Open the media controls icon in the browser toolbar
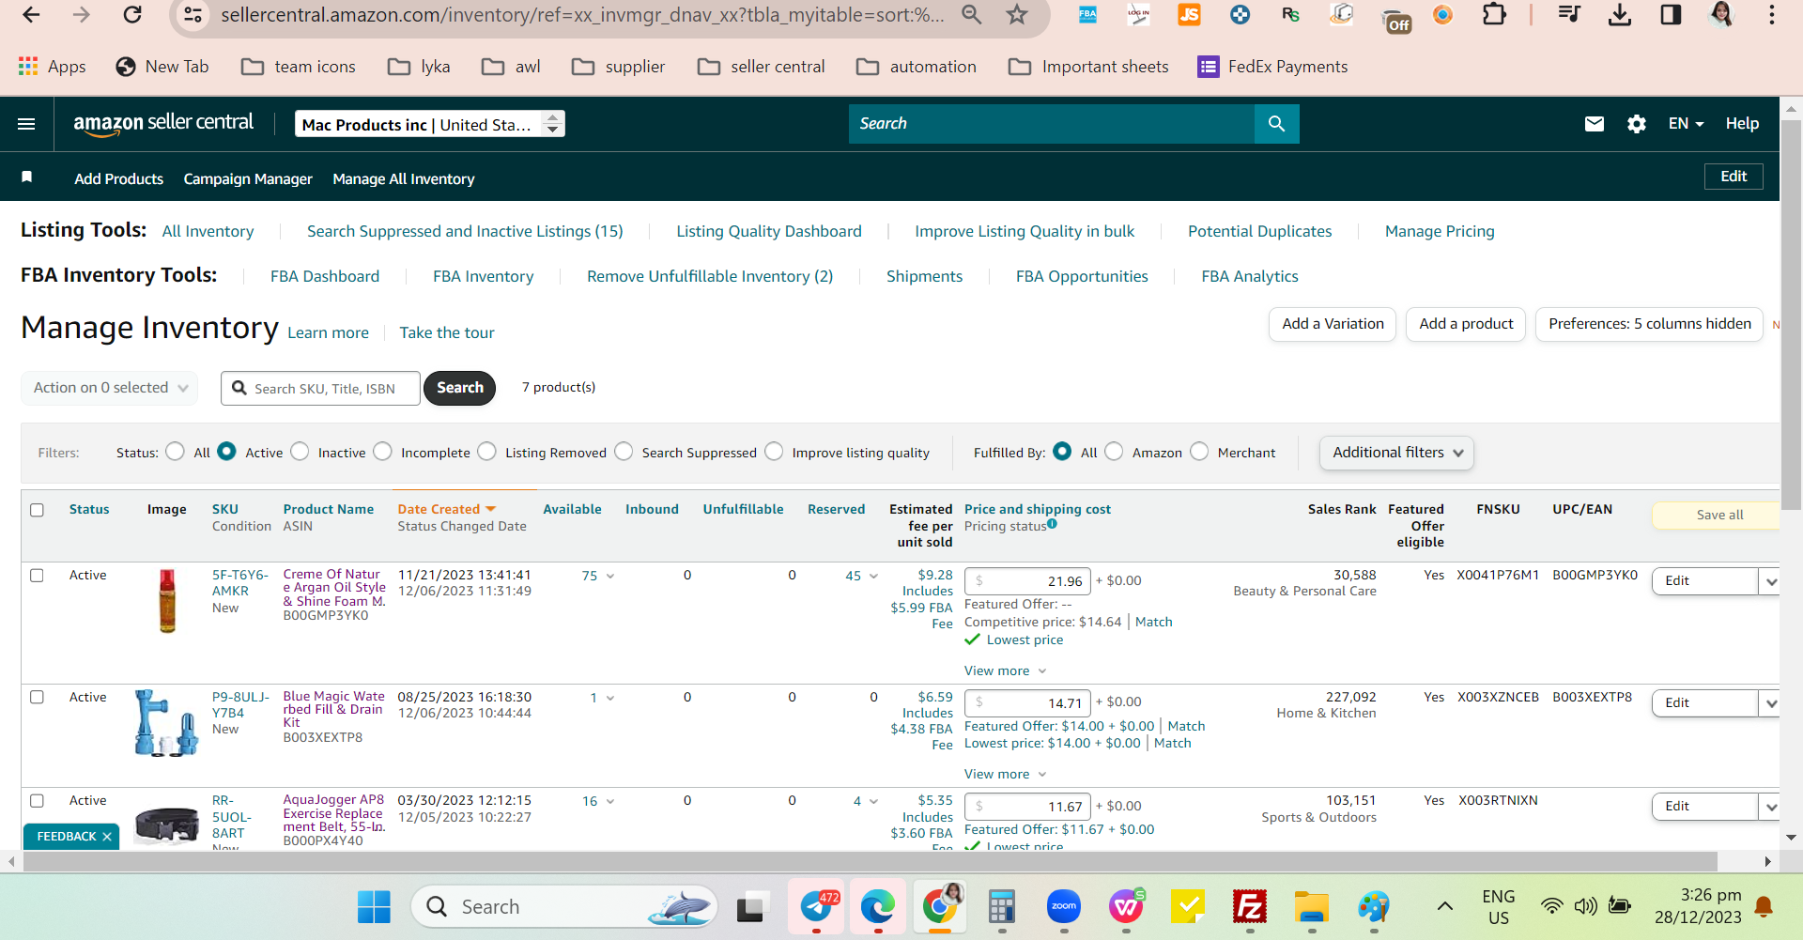Image resolution: width=1803 pixels, height=940 pixels. [1569, 15]
